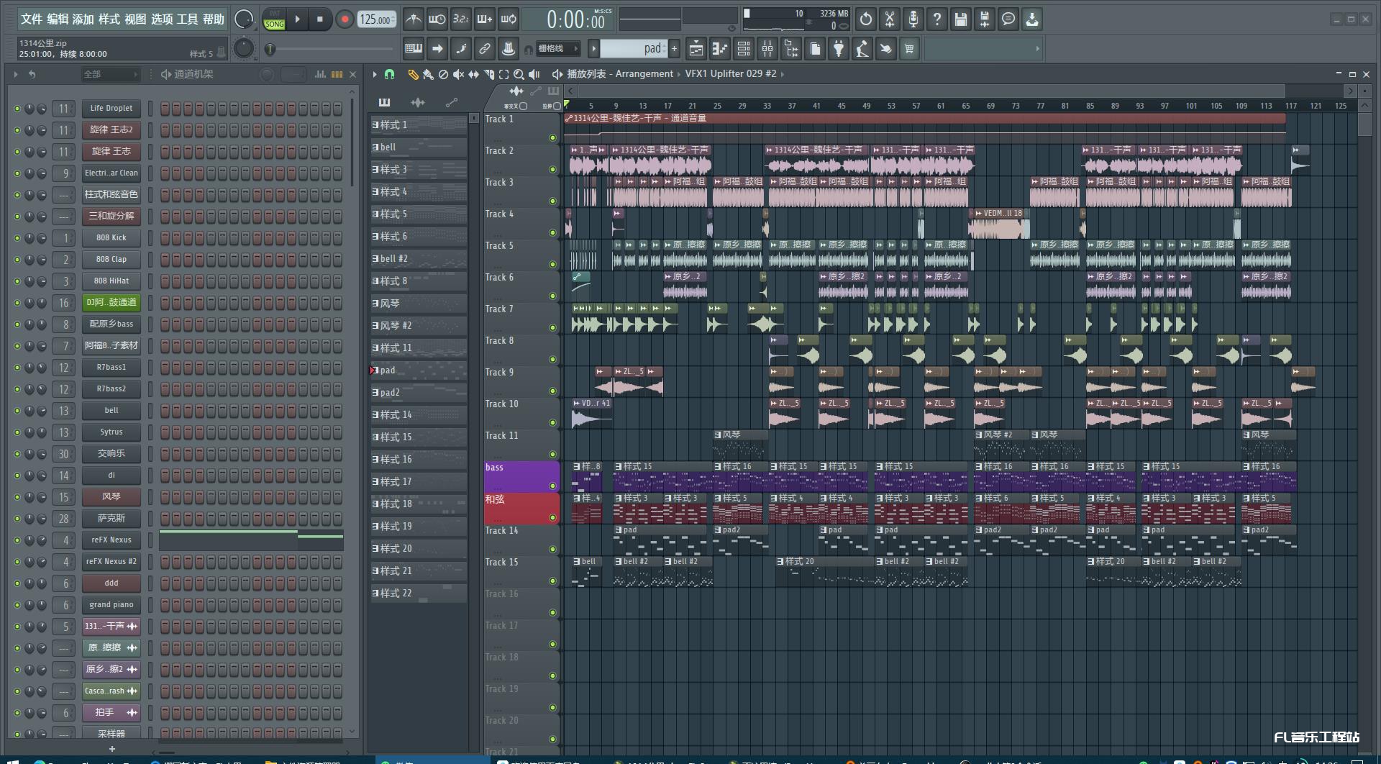Image resolution: width=1381 pixels, height=764 pixels.
Task: Select the 'DJ阿..鼓通道' green channel button
Action: 111,303
